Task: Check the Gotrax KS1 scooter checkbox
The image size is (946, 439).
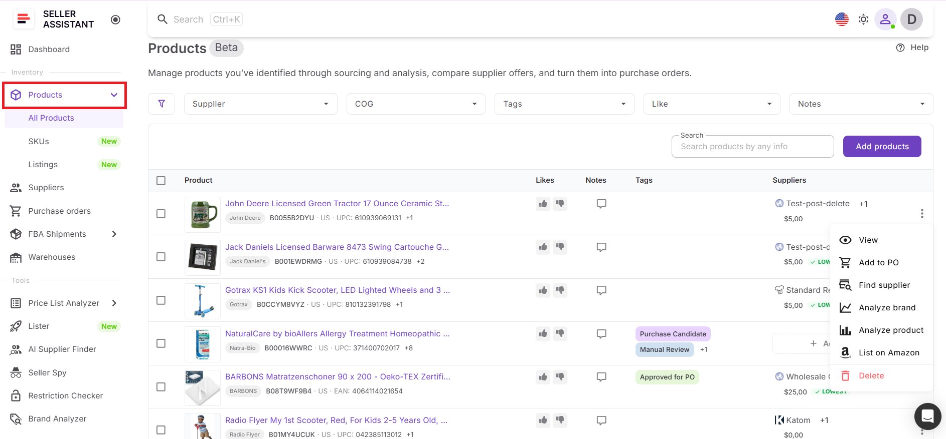Action: tap(161, 300)
